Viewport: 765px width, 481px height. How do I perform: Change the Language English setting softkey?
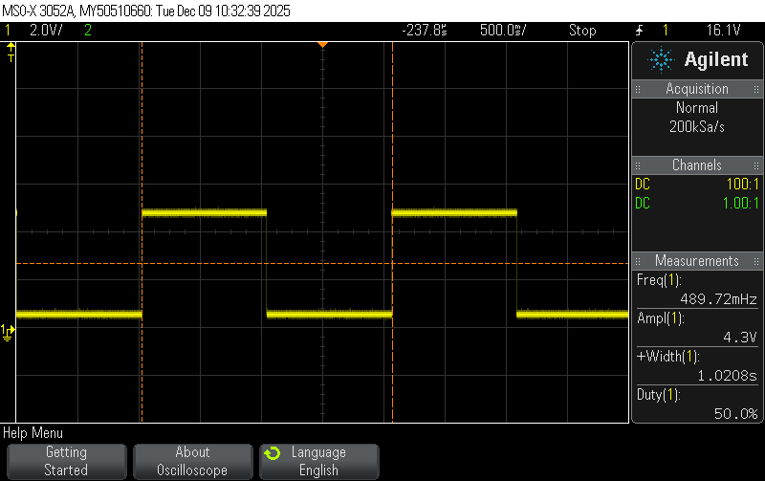(319, 461)
